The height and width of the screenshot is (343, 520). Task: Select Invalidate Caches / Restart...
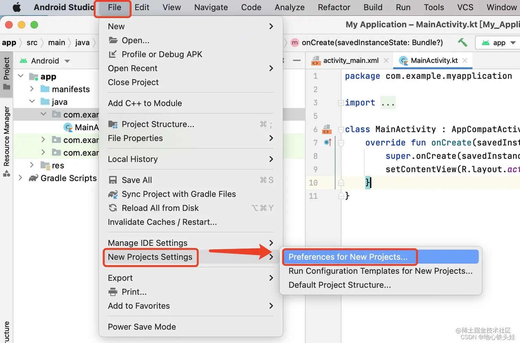click(x=191, y=222)
